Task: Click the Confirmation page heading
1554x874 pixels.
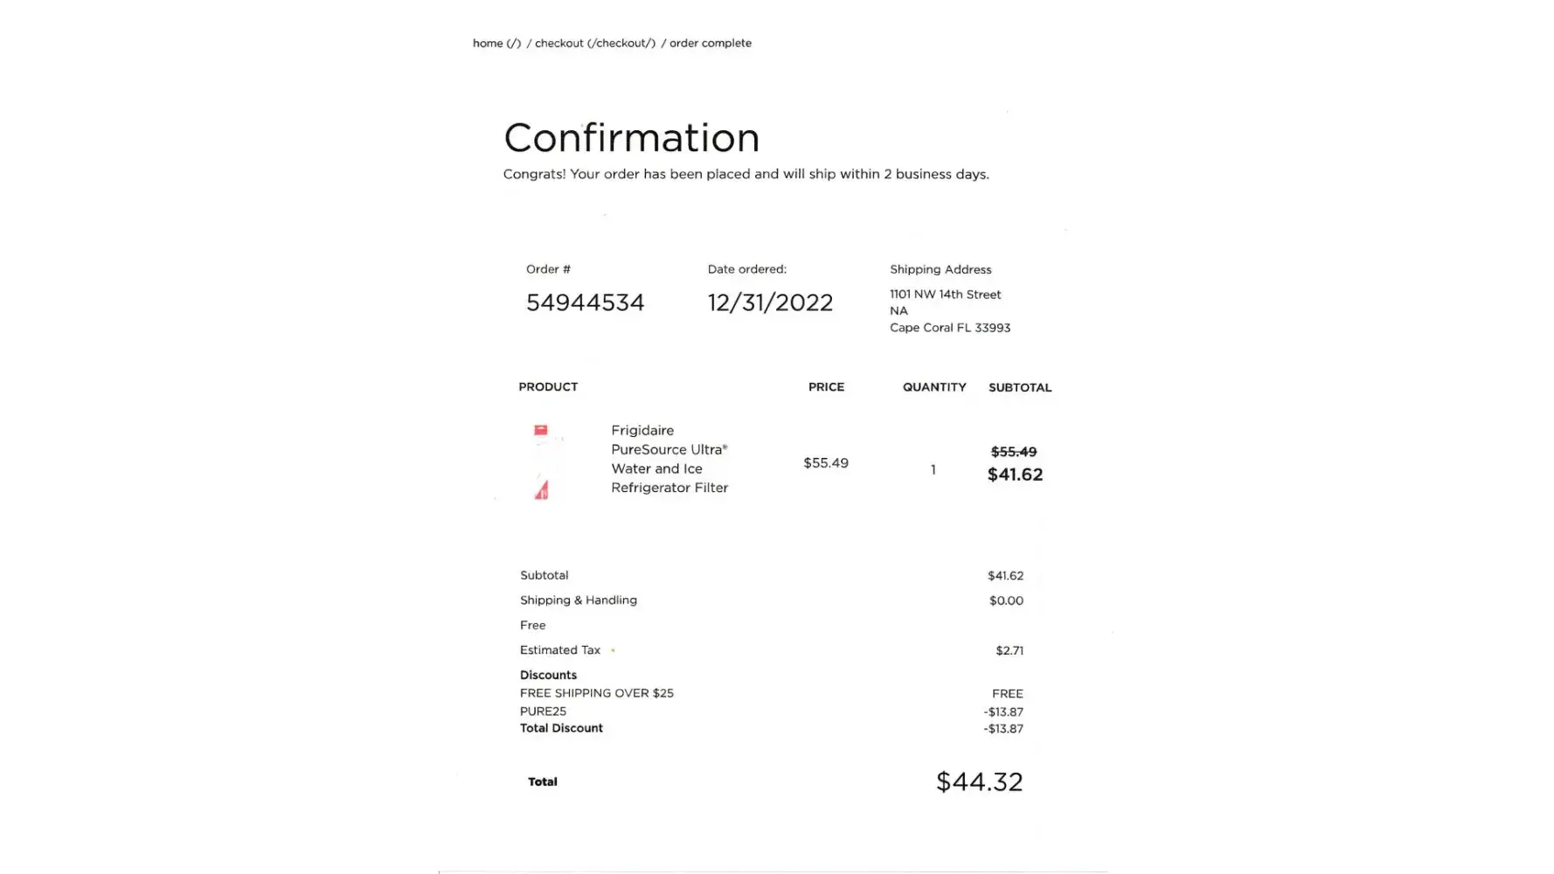Action: point(631,138)
